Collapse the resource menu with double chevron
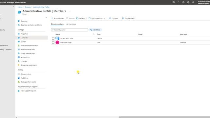 tap(46, 17)
